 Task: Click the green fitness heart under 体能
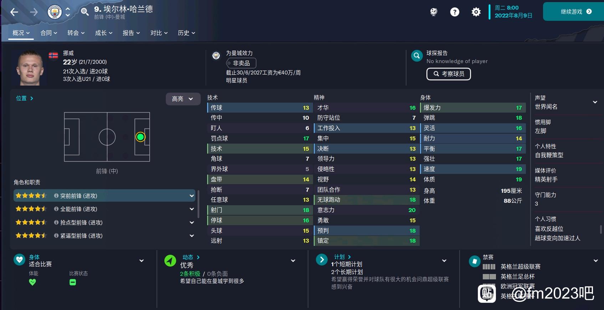(x=32, y=282)
